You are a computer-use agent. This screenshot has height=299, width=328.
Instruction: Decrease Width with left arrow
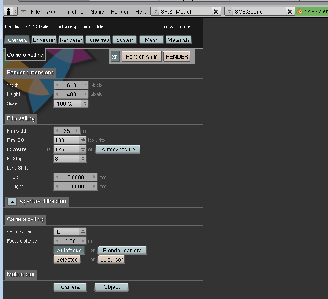pyautogui.click(x=57, y=85)
